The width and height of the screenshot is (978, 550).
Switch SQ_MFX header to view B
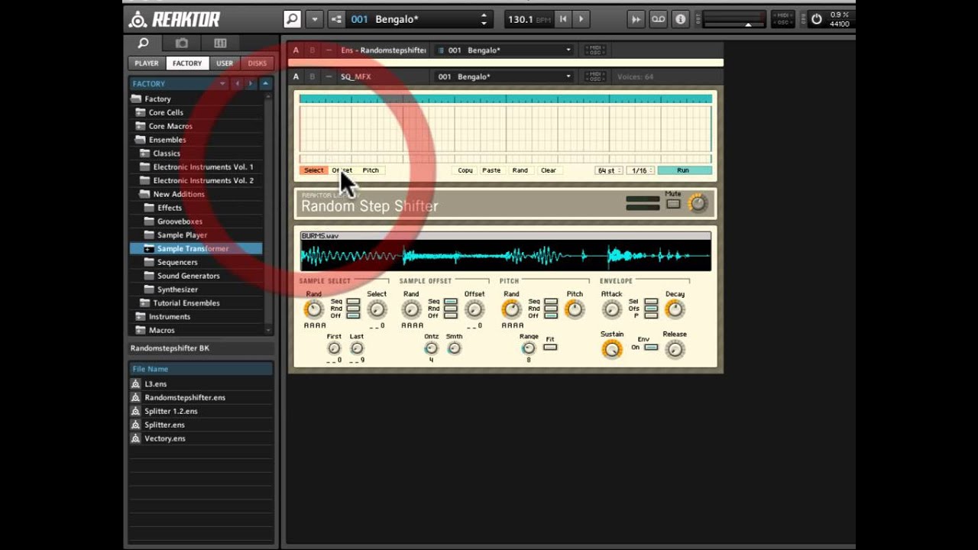coord(312,76)
